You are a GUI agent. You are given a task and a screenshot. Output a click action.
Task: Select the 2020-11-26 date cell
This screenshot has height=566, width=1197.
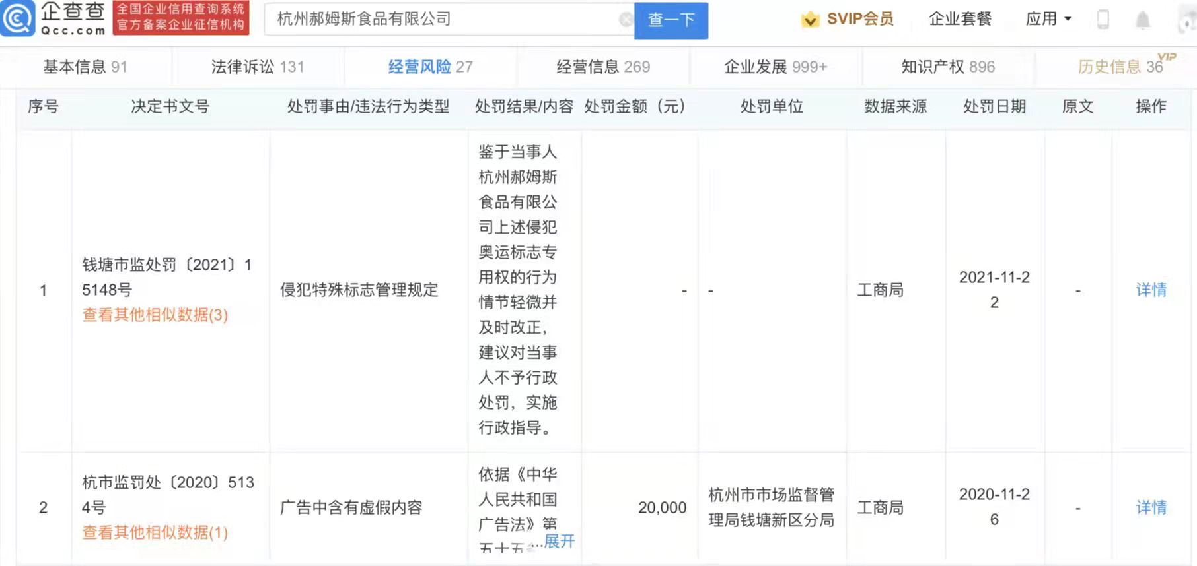click(994, 507)
